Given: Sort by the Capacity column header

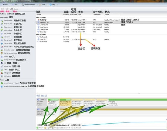Looking at the screenshot, I should tap(66, 15).
